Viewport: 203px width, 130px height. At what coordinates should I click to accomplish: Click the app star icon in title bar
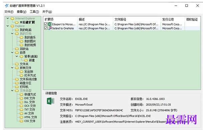6,6
